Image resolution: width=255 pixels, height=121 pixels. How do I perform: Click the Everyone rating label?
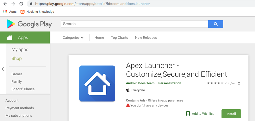coord(138,90)
